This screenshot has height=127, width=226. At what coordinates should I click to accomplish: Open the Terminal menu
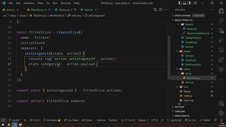[66, 3]
